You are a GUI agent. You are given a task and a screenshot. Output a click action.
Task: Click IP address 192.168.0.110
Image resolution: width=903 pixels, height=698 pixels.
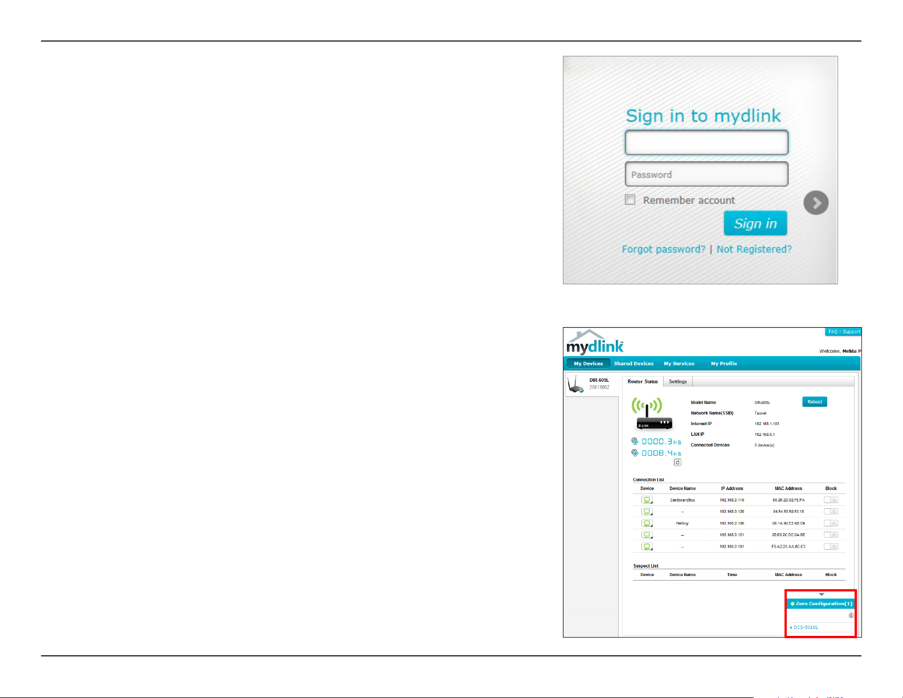click(732, 500)
